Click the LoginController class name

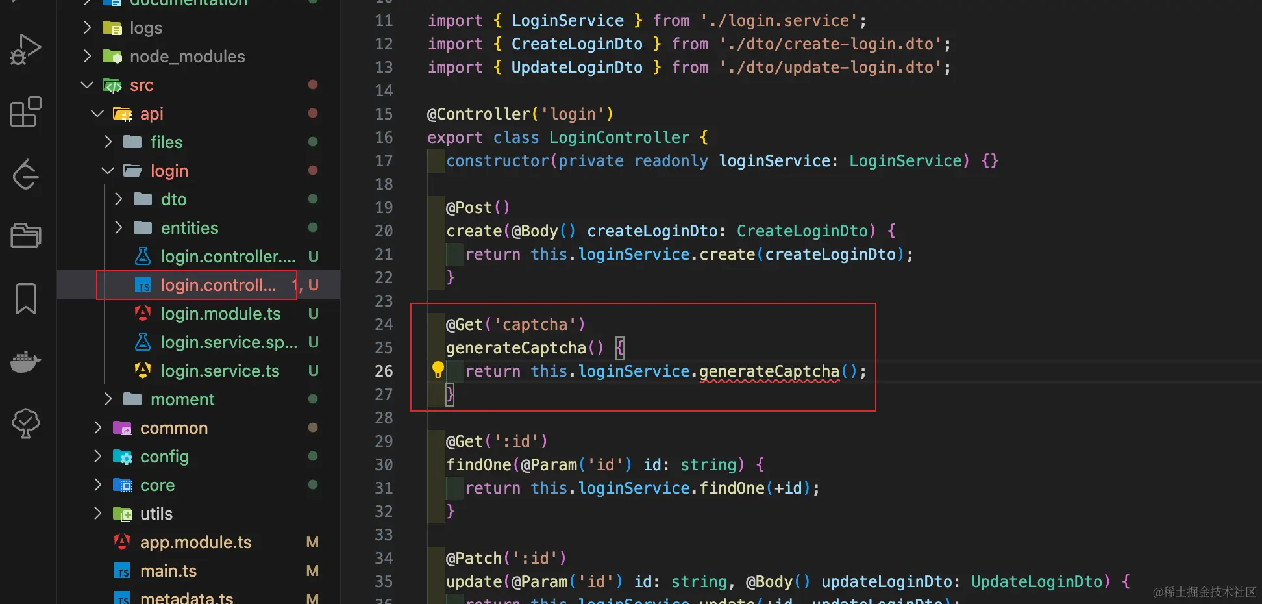[x=619, y=138]
